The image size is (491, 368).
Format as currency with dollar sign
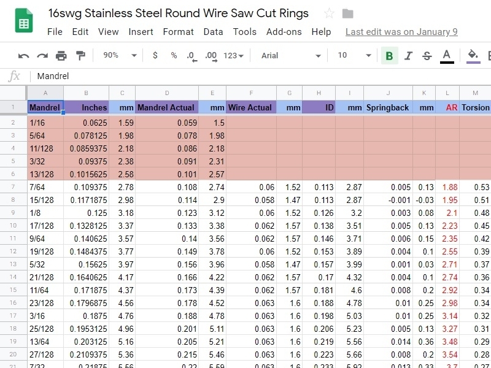(155, 56)
